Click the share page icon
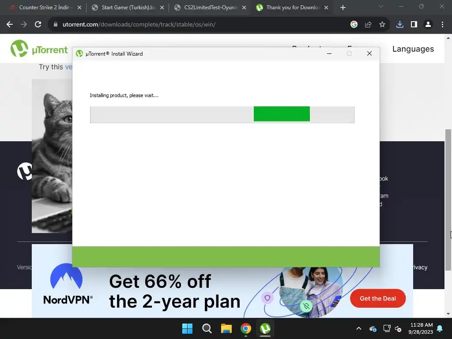 (x=368, y=25)
